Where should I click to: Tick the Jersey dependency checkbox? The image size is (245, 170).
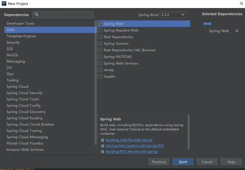[100, 70]
